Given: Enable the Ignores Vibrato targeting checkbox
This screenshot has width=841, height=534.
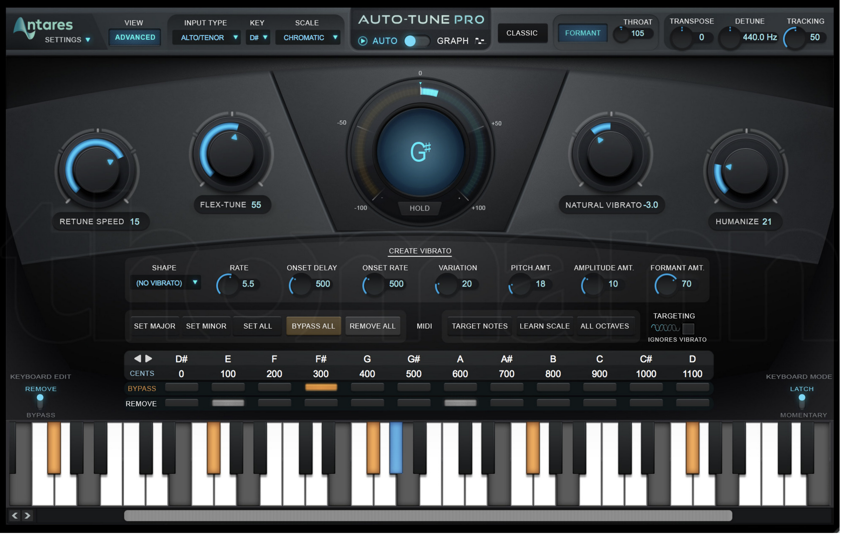Looking at the screenshot, I should click(689, 328).
